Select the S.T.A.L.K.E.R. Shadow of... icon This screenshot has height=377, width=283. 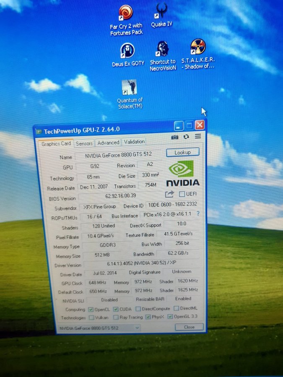point(198,54)
